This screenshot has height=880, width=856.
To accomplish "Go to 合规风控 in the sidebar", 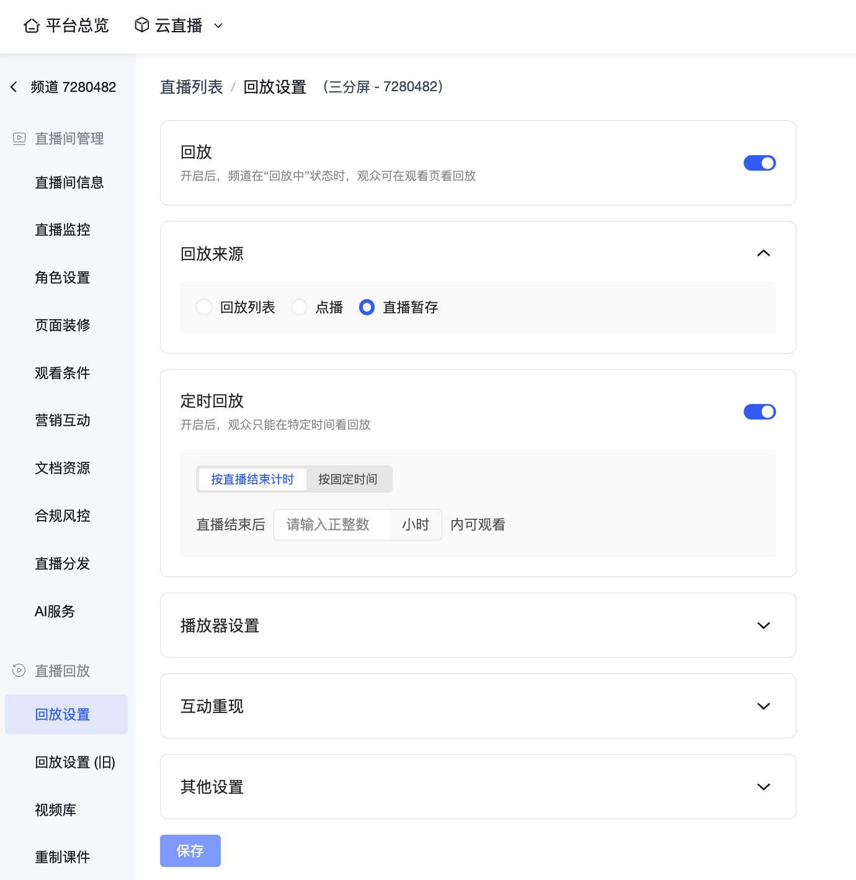I will [63, 516].
